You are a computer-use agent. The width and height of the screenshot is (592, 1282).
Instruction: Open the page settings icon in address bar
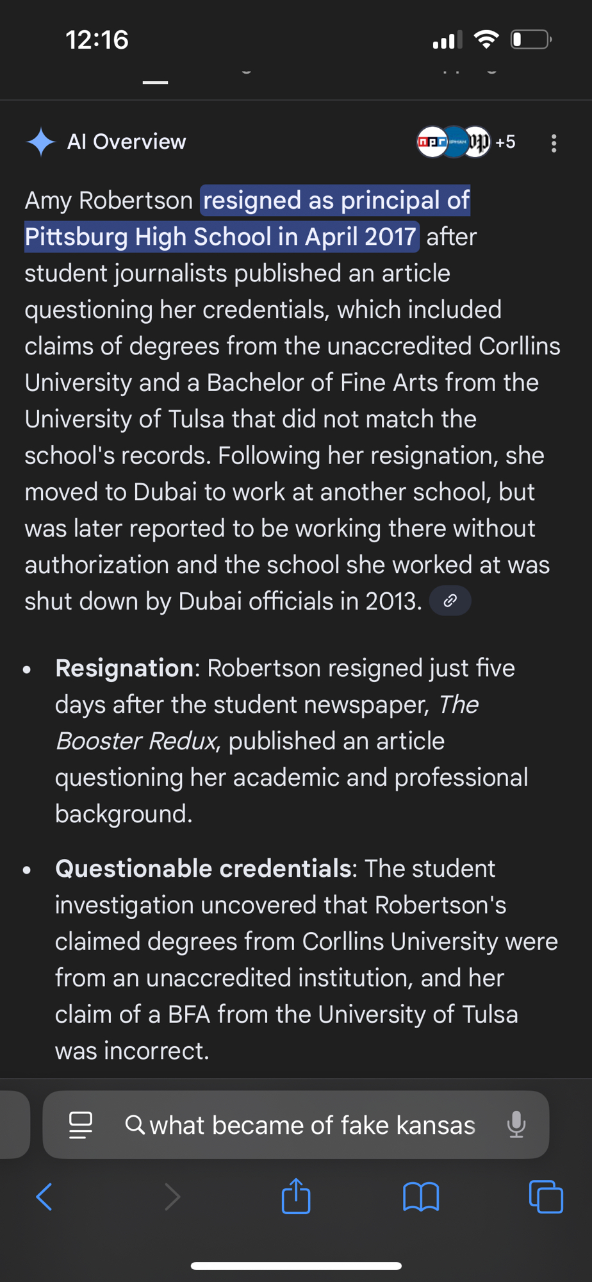81,1125
